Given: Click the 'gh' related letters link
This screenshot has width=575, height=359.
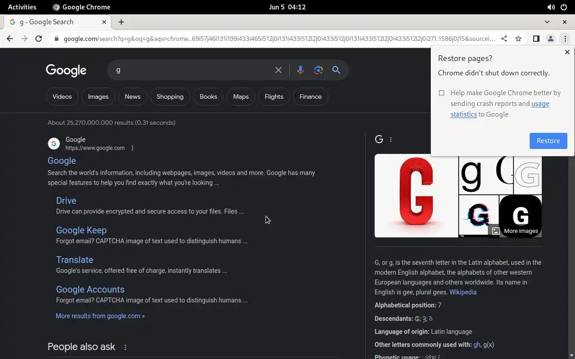Looking at the screenshot, I should (x=477, y=345).
